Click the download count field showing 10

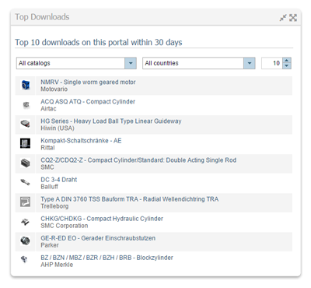[x=272, y=63]
